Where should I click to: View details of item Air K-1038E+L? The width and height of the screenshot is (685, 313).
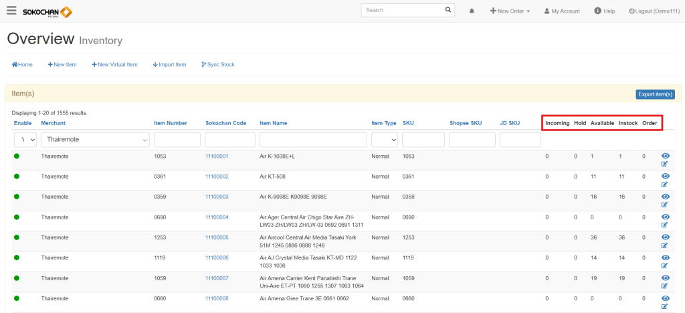tap(665, 156)
